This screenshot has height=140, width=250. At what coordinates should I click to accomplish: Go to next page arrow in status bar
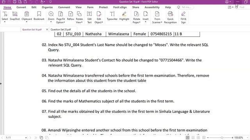pos(30,138)
